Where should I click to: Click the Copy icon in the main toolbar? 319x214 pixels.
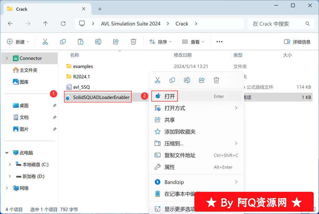pos(63,42)
